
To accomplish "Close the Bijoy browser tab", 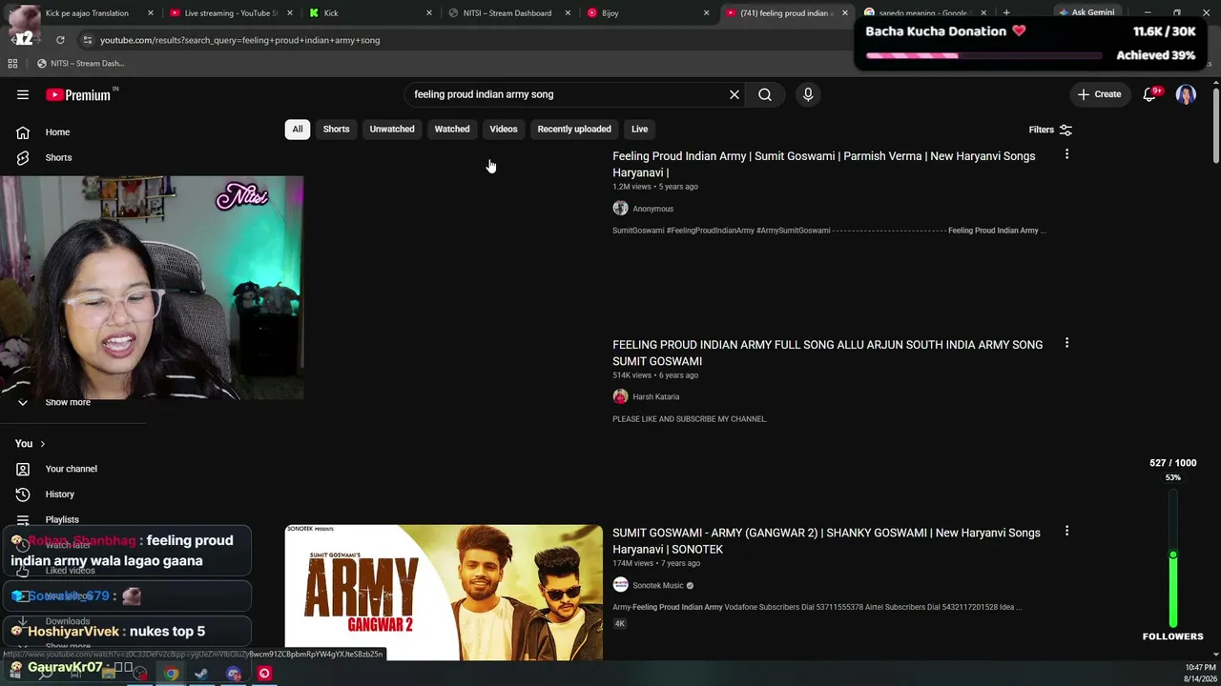I will coord(706,13).
